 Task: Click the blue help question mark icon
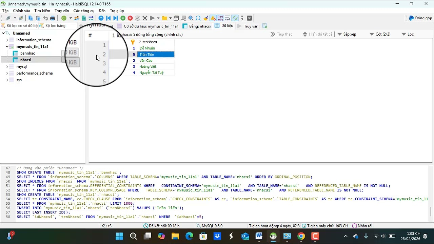tap(101, 18)
